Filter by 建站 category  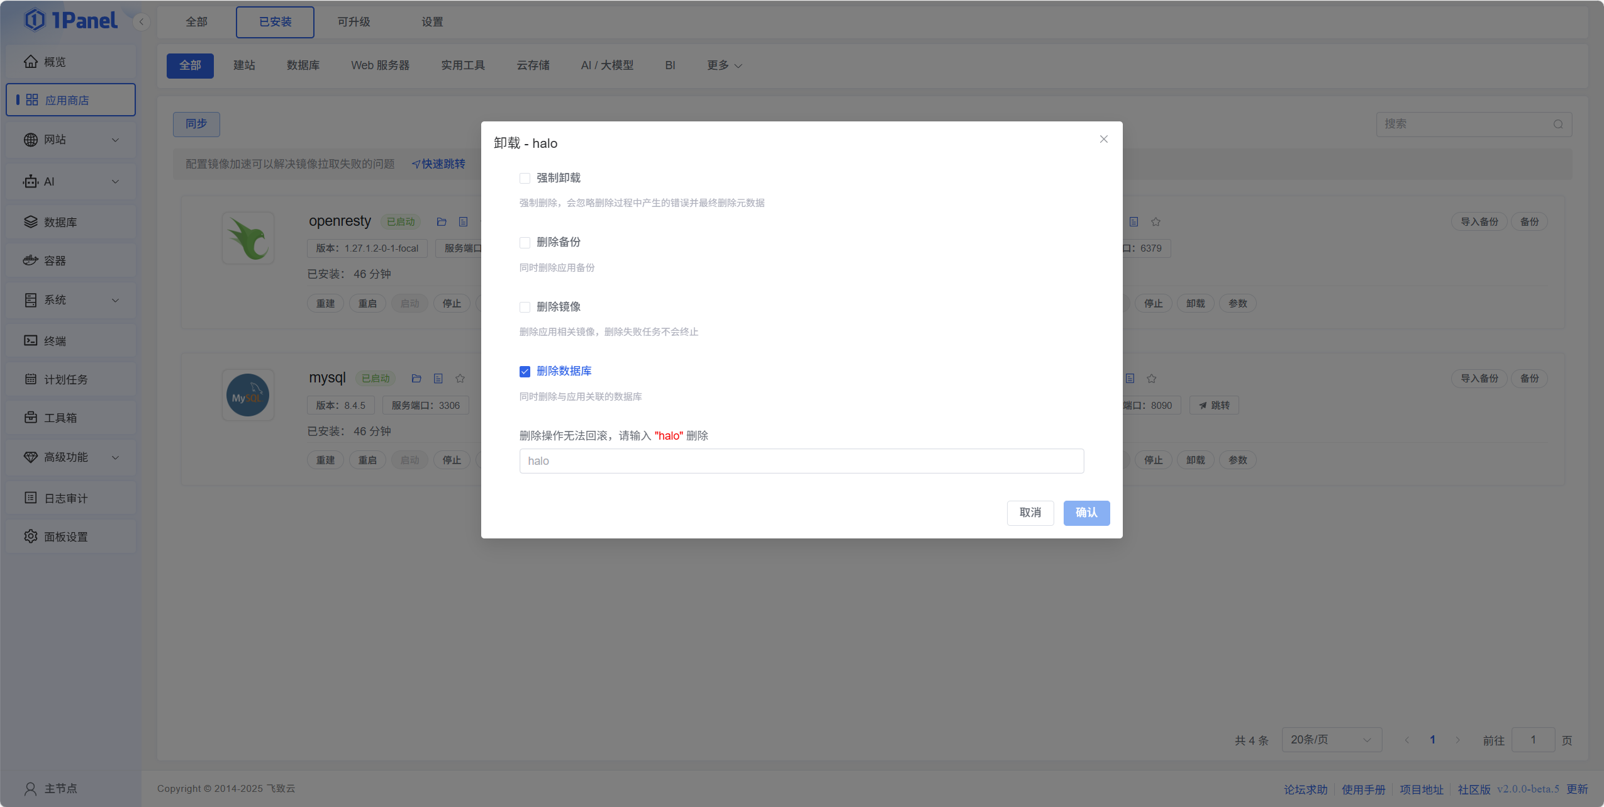pyautogui.click(x=244, y=65)
